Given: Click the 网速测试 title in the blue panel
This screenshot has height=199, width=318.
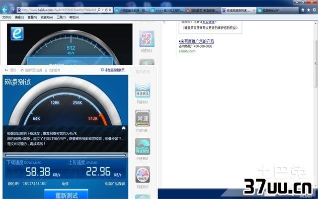Looking at the screenshot, I should coord(18,82).
